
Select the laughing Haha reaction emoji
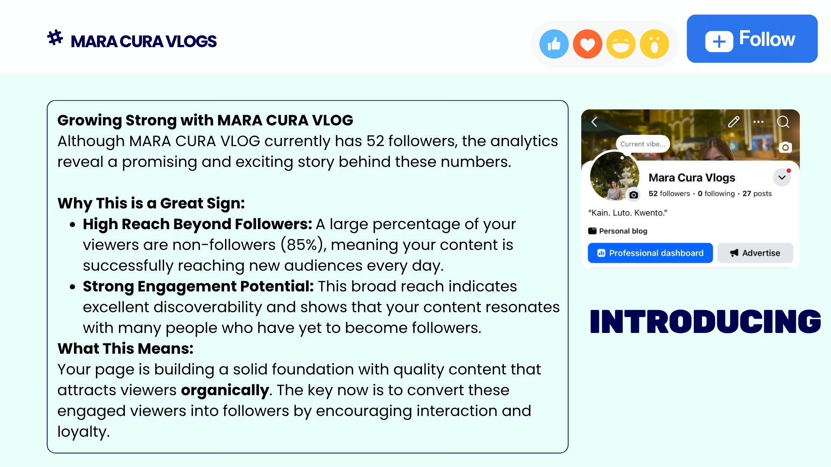coord(621,44)
